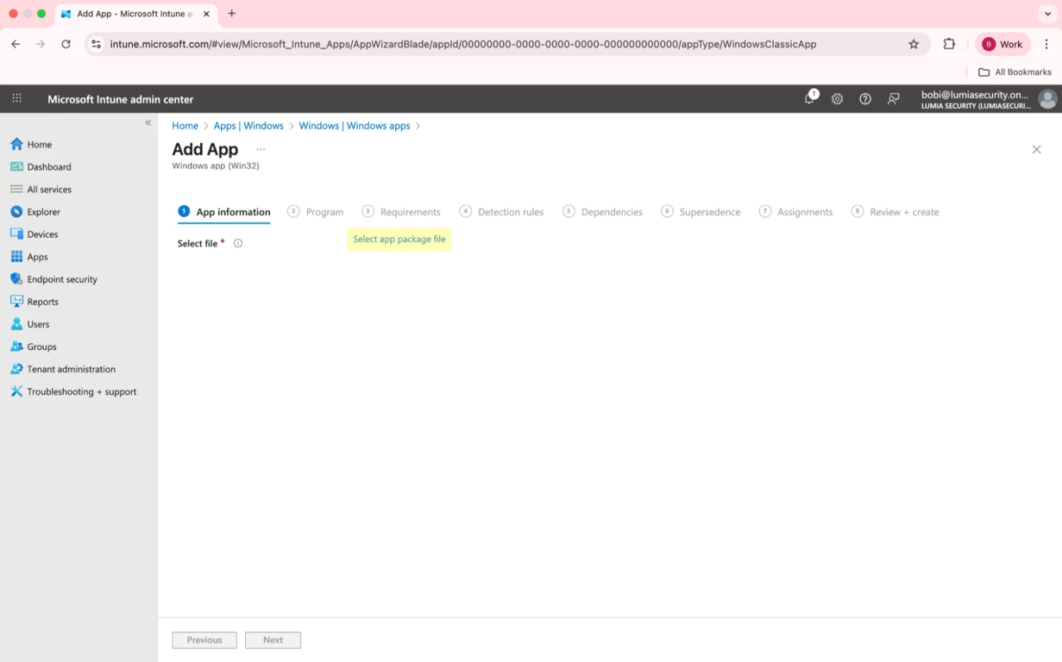Viewport: 1062px width, 662px height.
Task: Close the Add App browser tab
Action: tap(206, 14)
